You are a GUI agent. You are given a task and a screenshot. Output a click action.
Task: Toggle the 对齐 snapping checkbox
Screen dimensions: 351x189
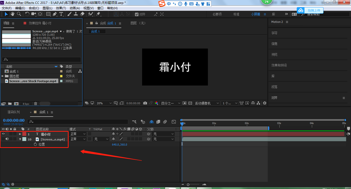click(x=137, y=14)
